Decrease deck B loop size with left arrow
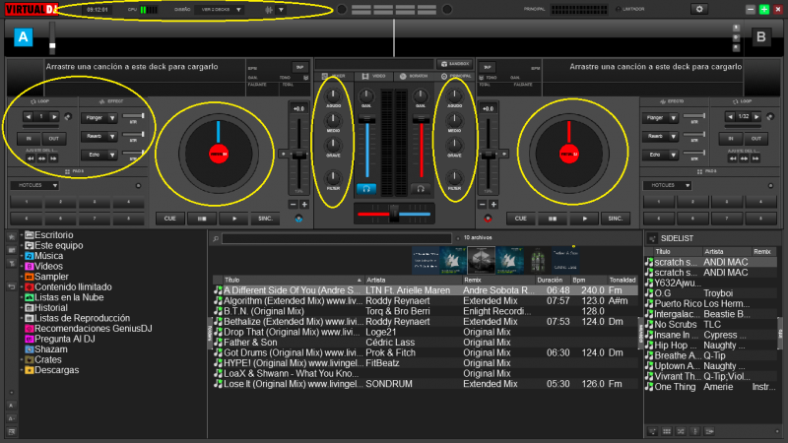Screen dimensions: 788x443 click(x=730, y=117)
